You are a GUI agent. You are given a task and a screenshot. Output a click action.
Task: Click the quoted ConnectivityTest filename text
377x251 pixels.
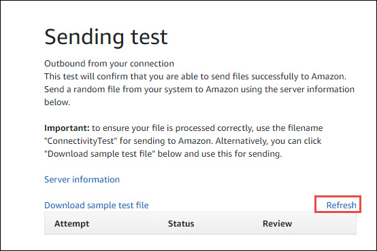pyautogui.click(x=81, y=141)
